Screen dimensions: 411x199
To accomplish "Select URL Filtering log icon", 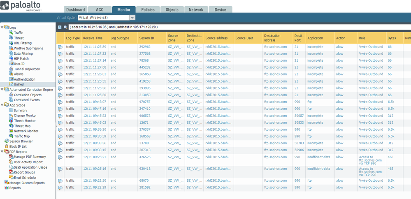I will pos(11,43).
